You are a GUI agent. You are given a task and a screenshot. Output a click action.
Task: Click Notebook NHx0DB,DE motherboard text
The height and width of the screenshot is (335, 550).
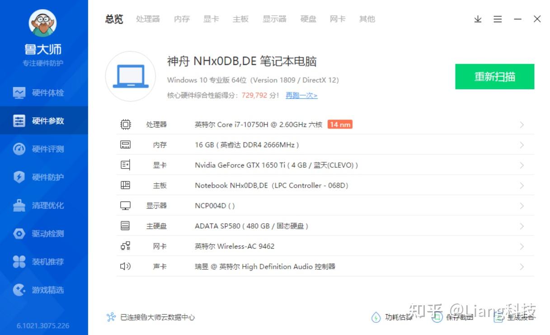(272, 185)
